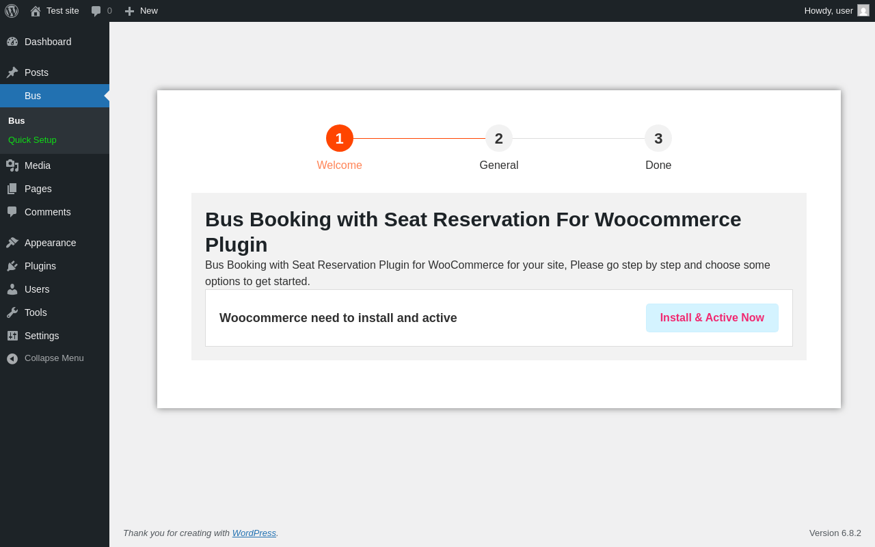
Task: Open the comments bubble in admin bar
Action: click(x=96, y=11)
